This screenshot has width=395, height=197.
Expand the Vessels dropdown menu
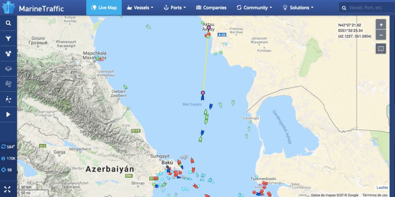[140, 7]
